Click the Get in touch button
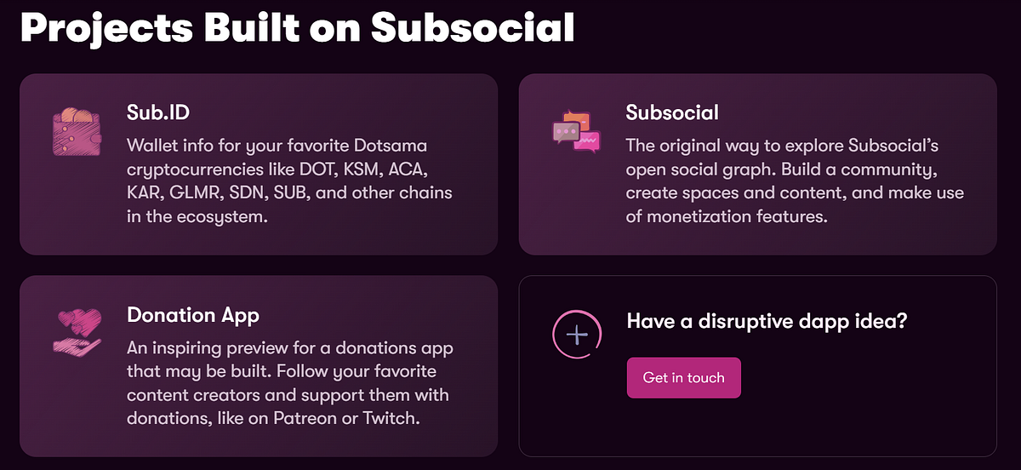The width and height of the screenshot is (1021, 470). 684,377
